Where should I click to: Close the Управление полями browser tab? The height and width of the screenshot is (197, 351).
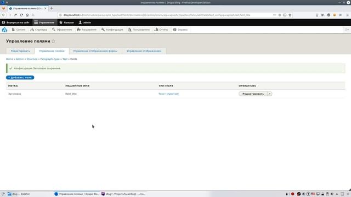click(45, 8)
